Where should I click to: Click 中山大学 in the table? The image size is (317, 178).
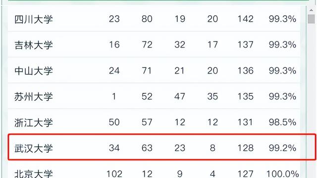click(x=34, y=71)
